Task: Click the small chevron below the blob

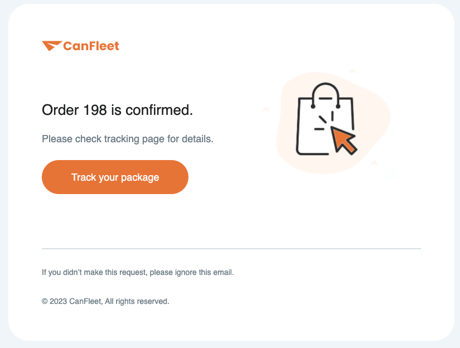Action: click(374, 162)
